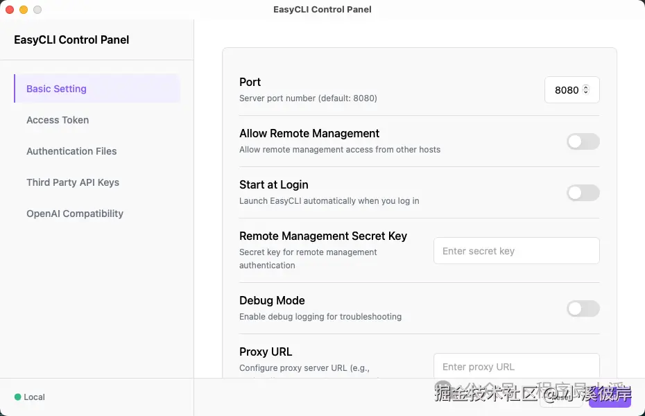Click the EasyCLI Control Panel sidebar heading
This screenshot has height=416, width=645.
71,40
